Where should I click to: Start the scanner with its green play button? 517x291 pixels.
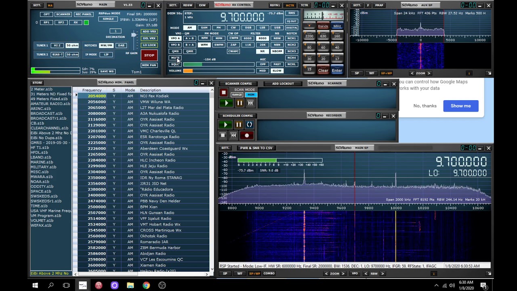click(226, 103)
